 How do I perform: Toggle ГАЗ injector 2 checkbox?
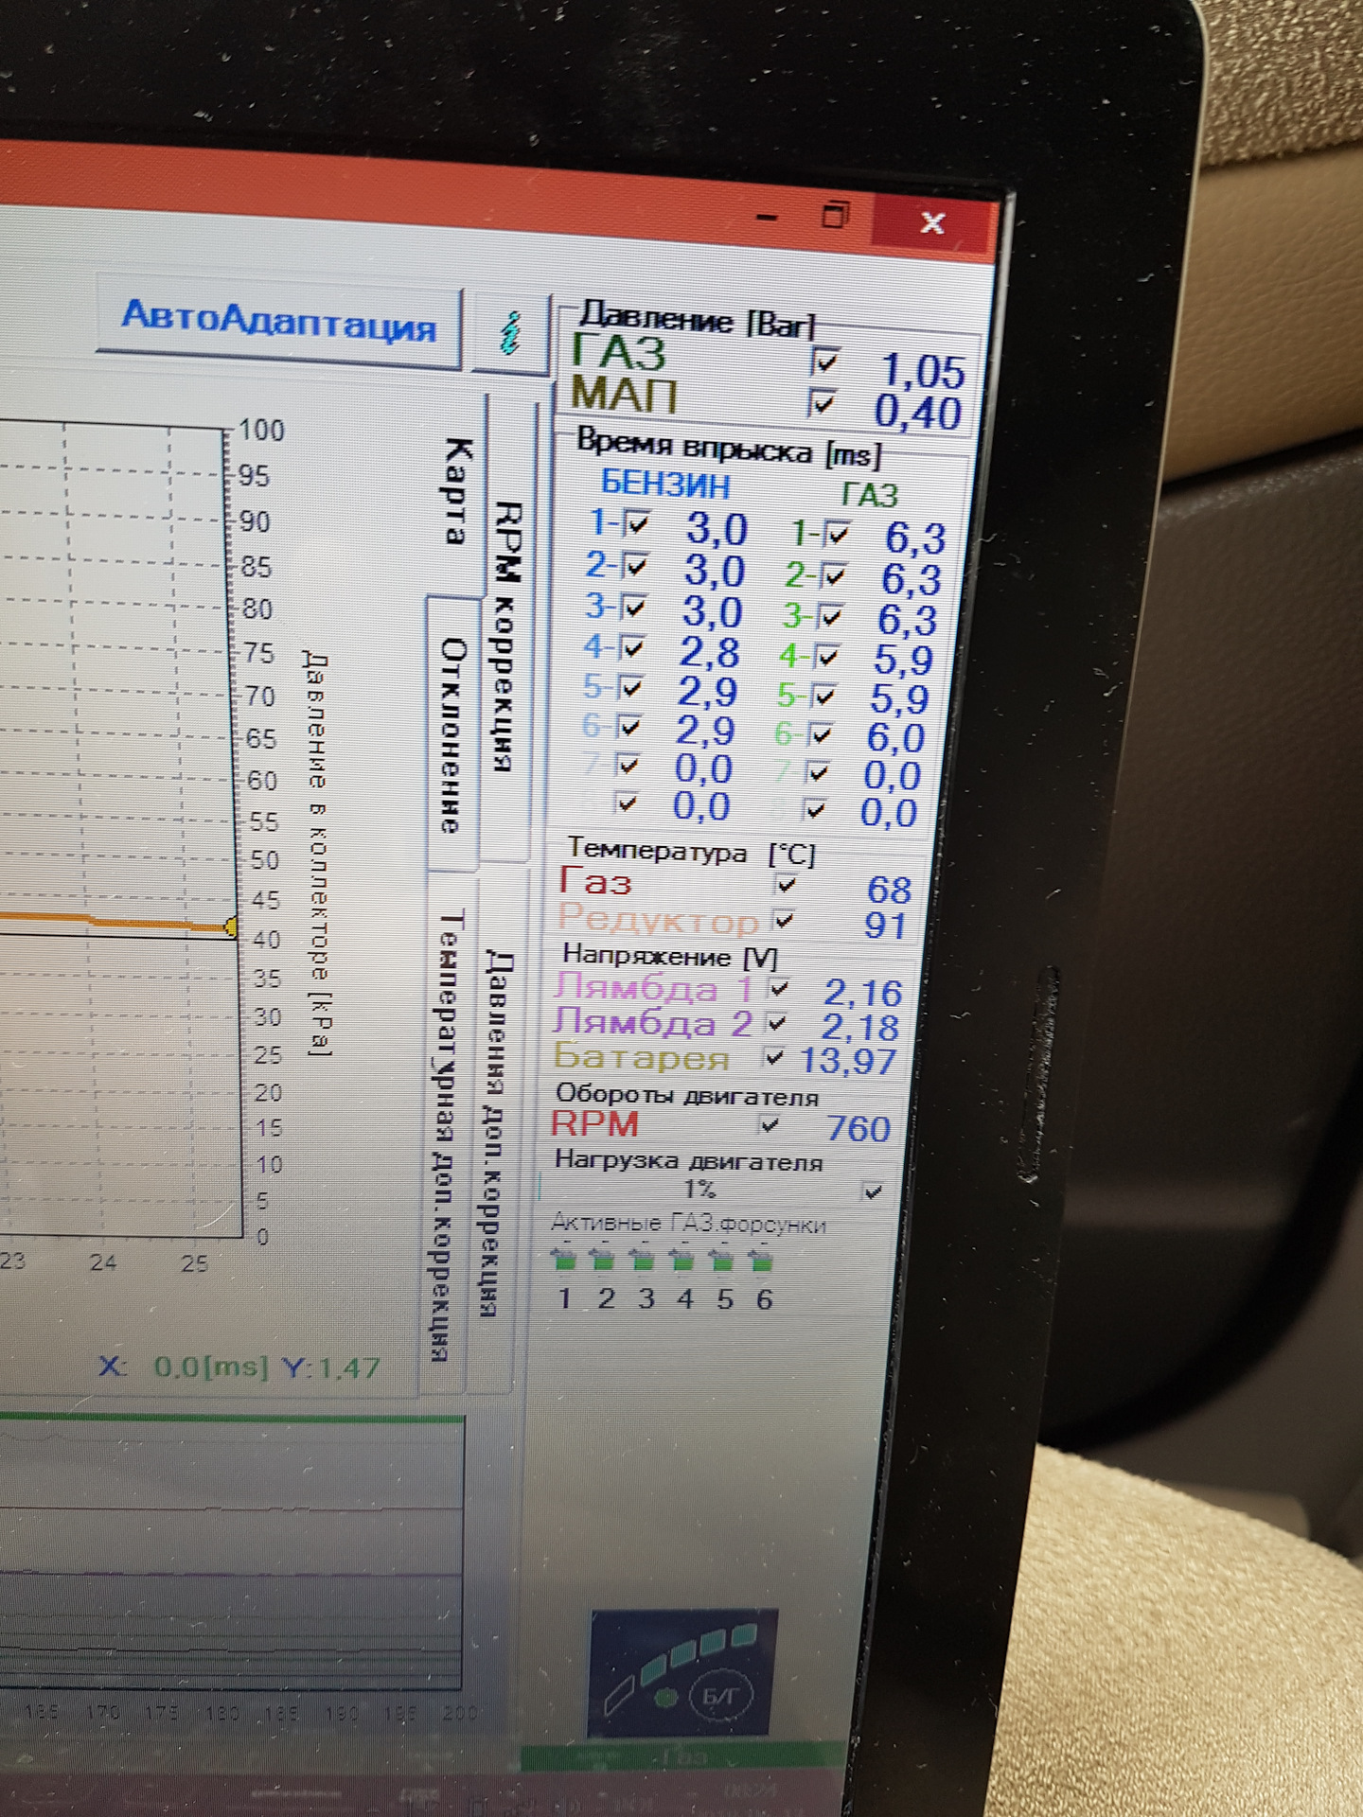pyautogui.click(x=834, y=575)
